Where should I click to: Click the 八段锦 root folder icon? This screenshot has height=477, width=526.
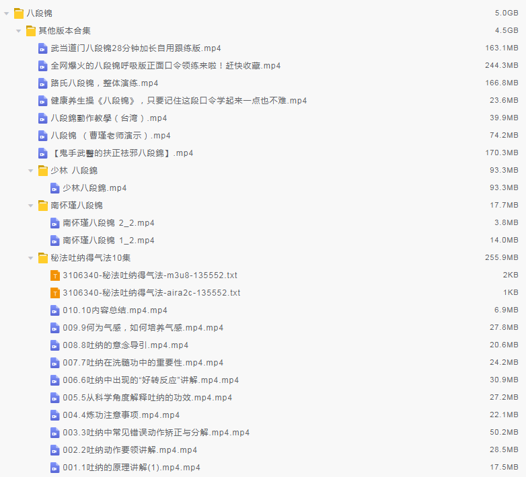(x=19, y=13)
